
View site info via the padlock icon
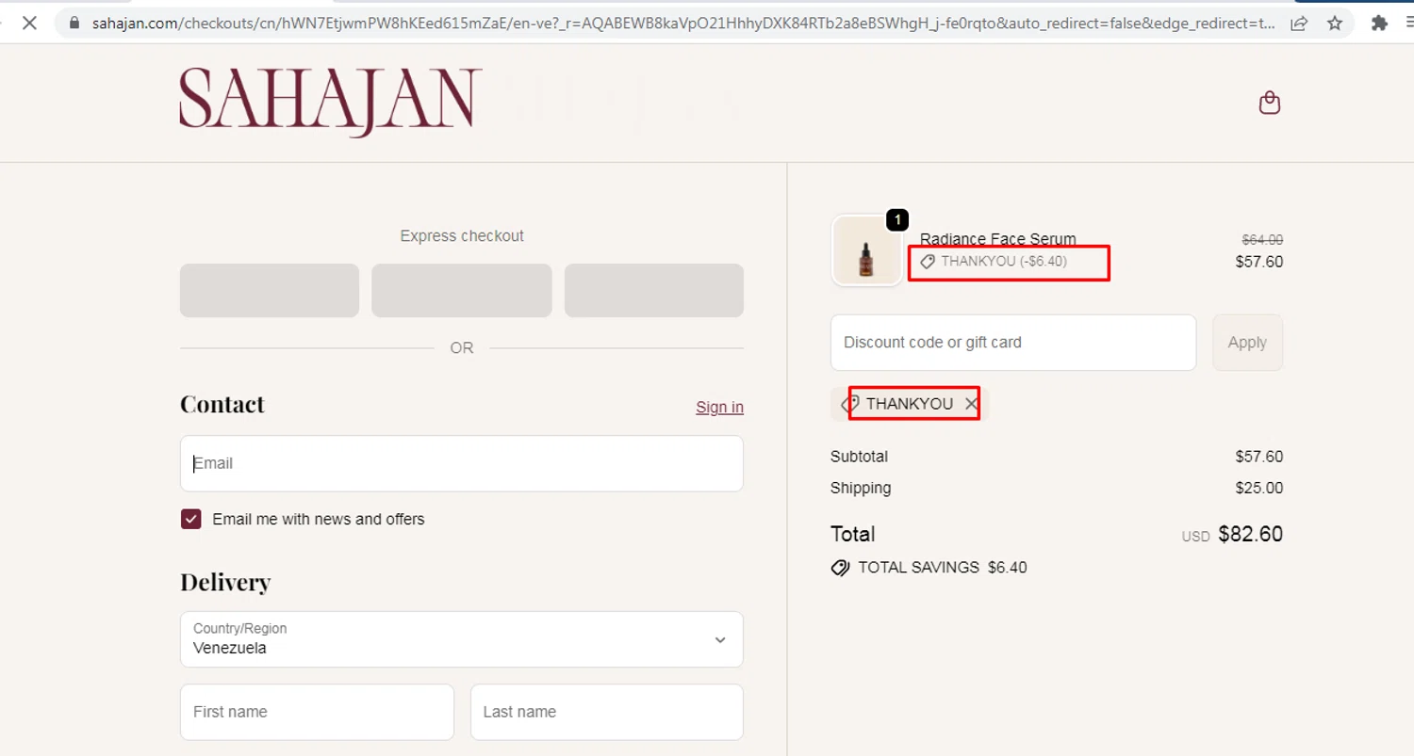pos(74,24)
